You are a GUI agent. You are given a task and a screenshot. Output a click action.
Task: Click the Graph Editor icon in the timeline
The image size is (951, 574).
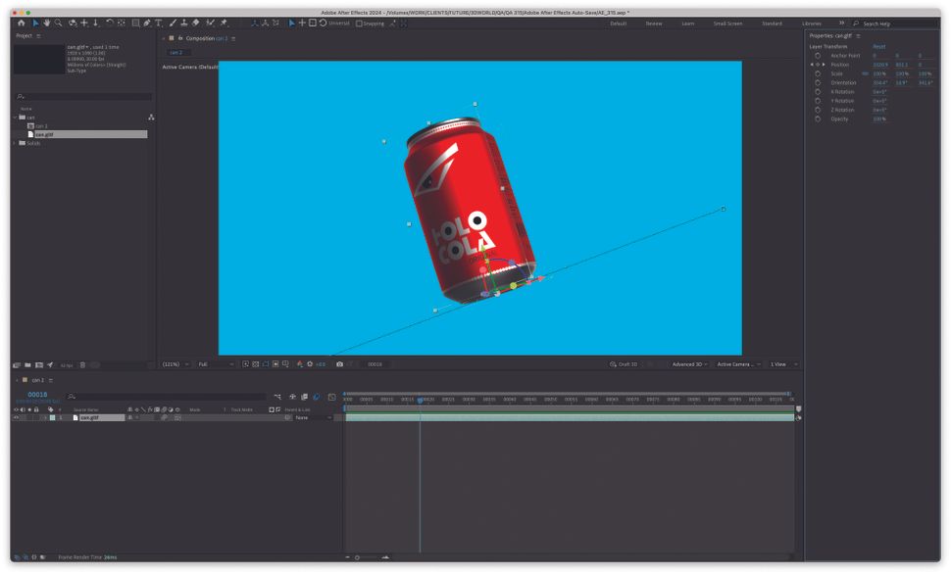click(331, 399)
